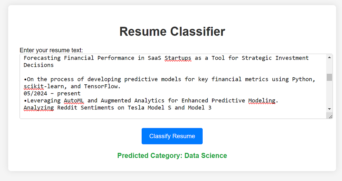
Task: Click the Classify Resume button
Action: 172,136
